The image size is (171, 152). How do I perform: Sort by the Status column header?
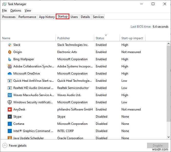tap(100, 38)
